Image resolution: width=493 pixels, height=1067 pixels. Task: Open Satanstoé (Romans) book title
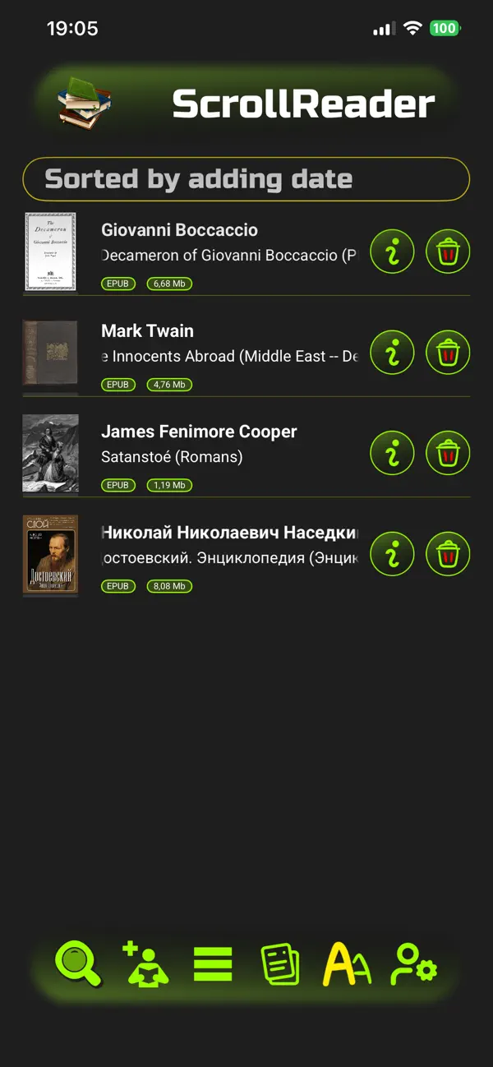tap(172, 457)
